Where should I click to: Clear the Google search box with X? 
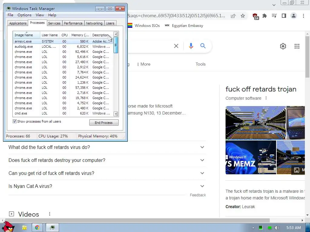click(176, 46)
